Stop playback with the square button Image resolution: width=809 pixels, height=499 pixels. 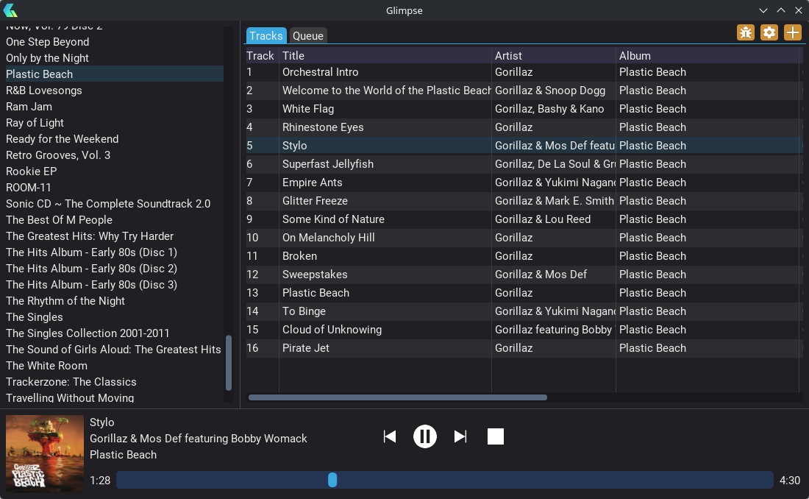pos(496,436)
